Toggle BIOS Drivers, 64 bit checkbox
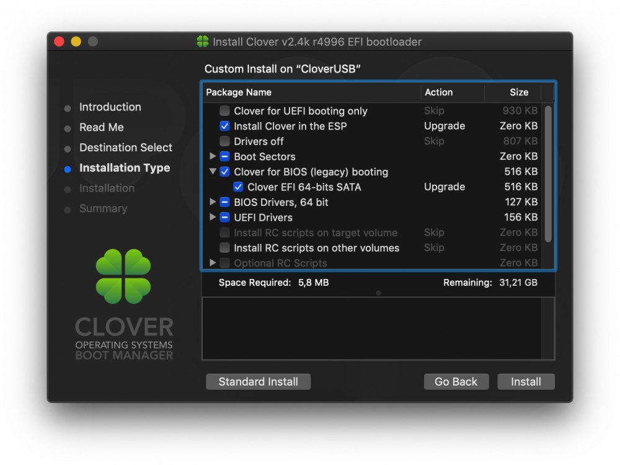The image size is (620, 465). point(224,202)
